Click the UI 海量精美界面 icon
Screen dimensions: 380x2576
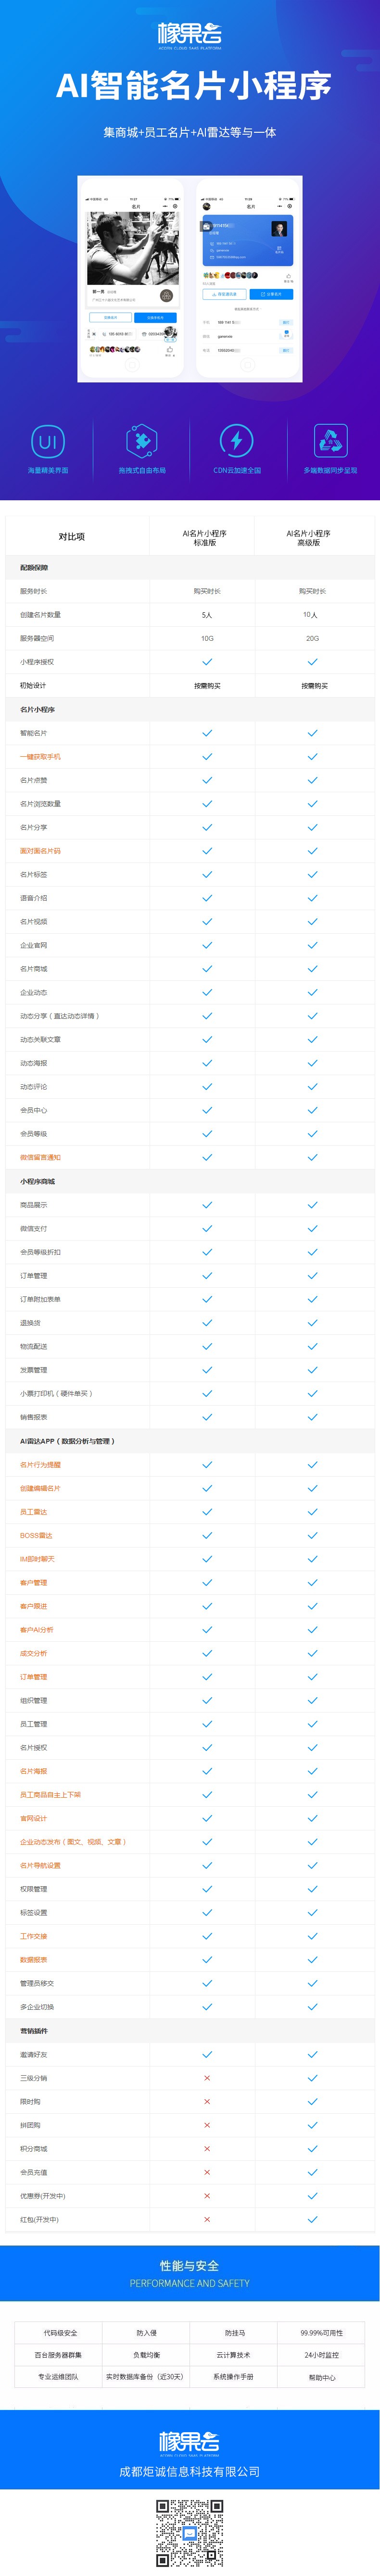coord(48,441)
